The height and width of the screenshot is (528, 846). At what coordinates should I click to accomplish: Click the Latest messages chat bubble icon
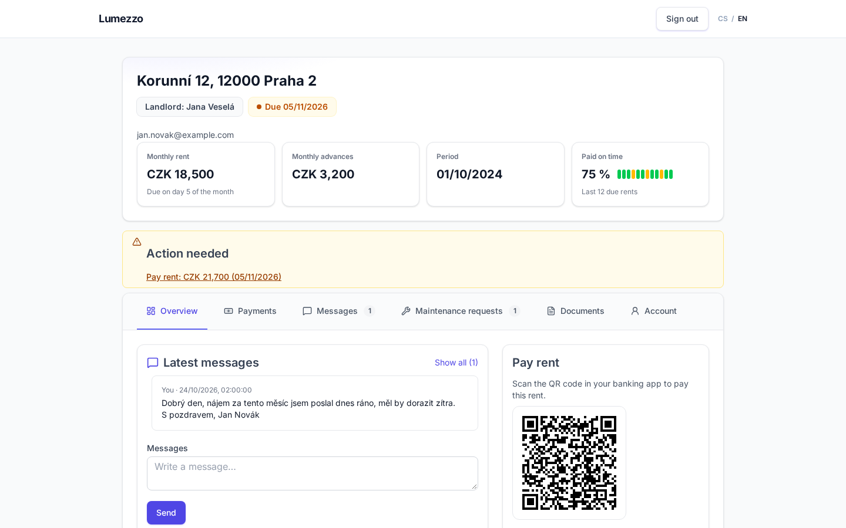pyautogui.click(x=153, y=363)
